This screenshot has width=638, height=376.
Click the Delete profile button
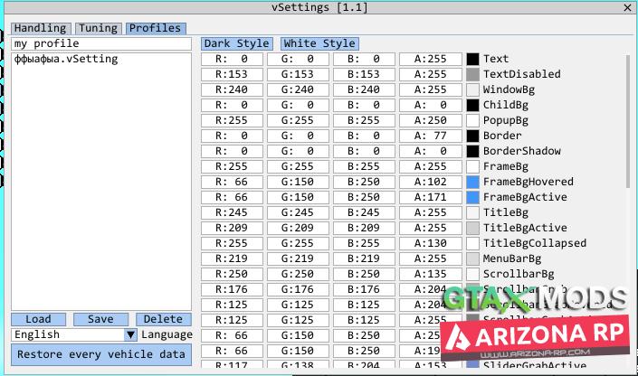click(163, 319)
